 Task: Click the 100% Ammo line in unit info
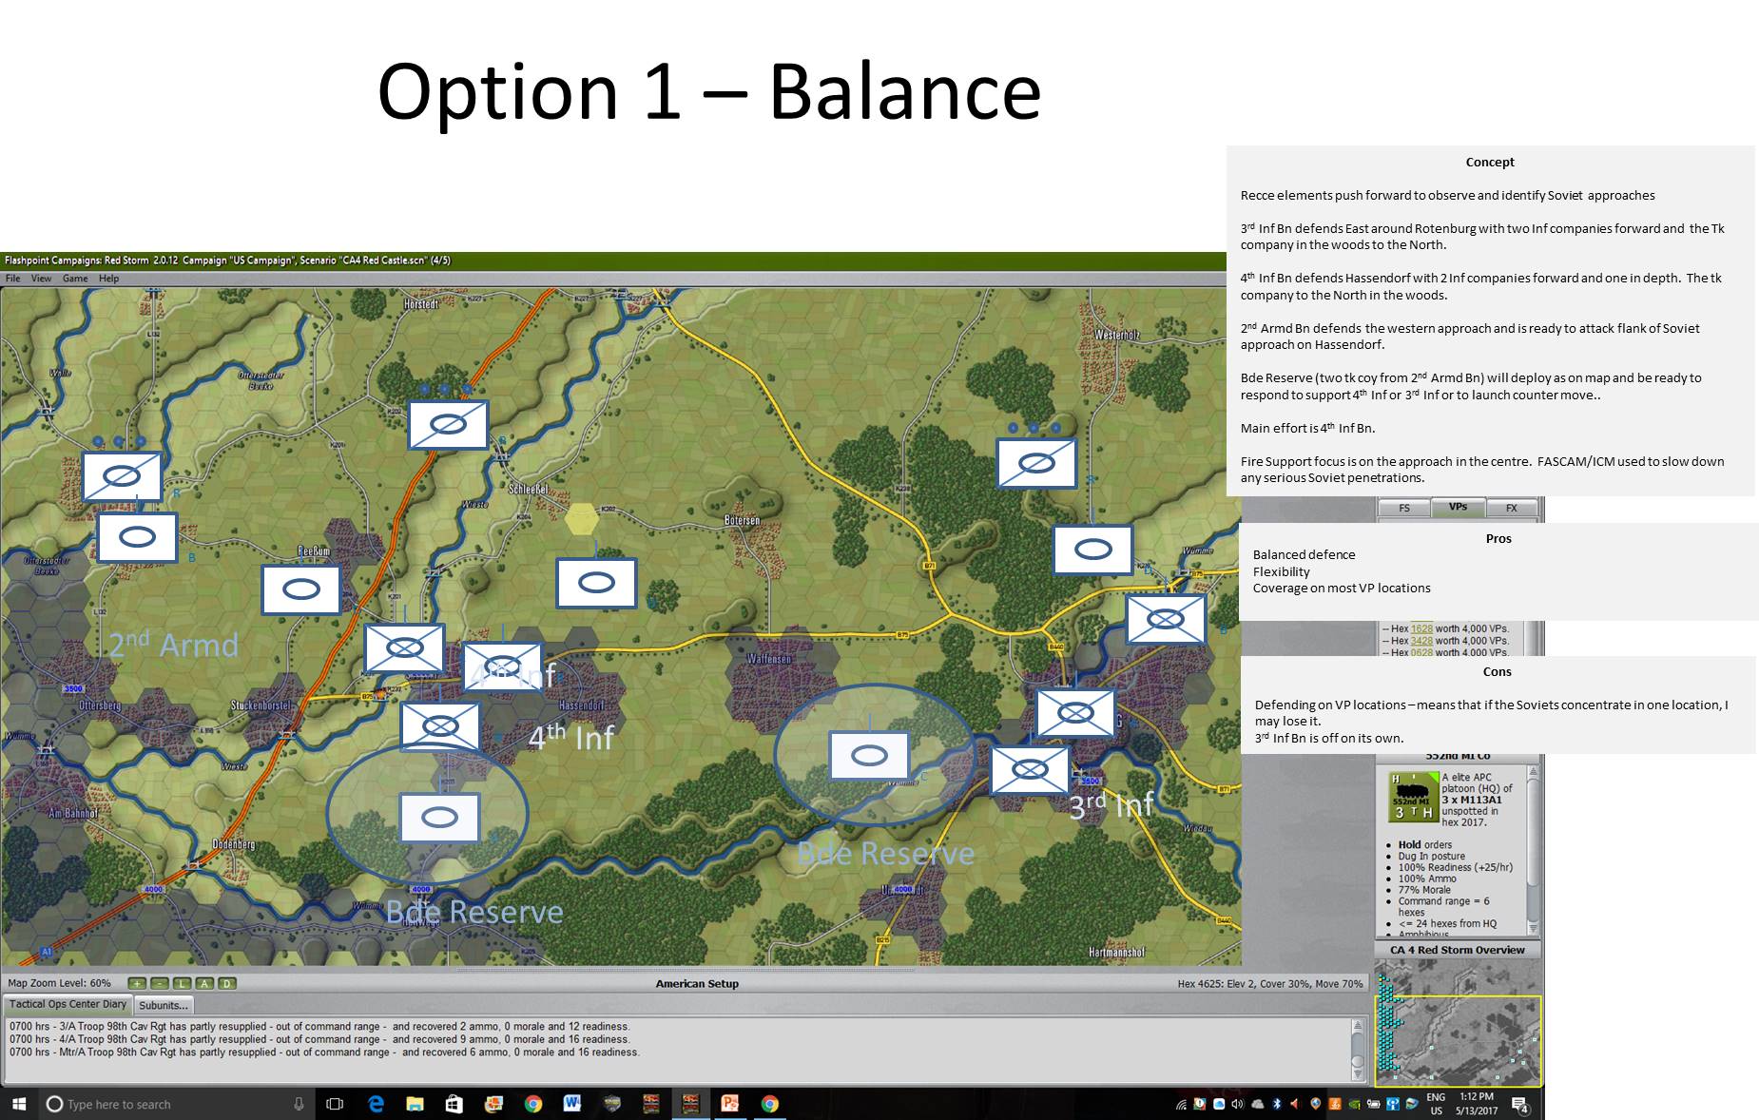point(1426,879)
